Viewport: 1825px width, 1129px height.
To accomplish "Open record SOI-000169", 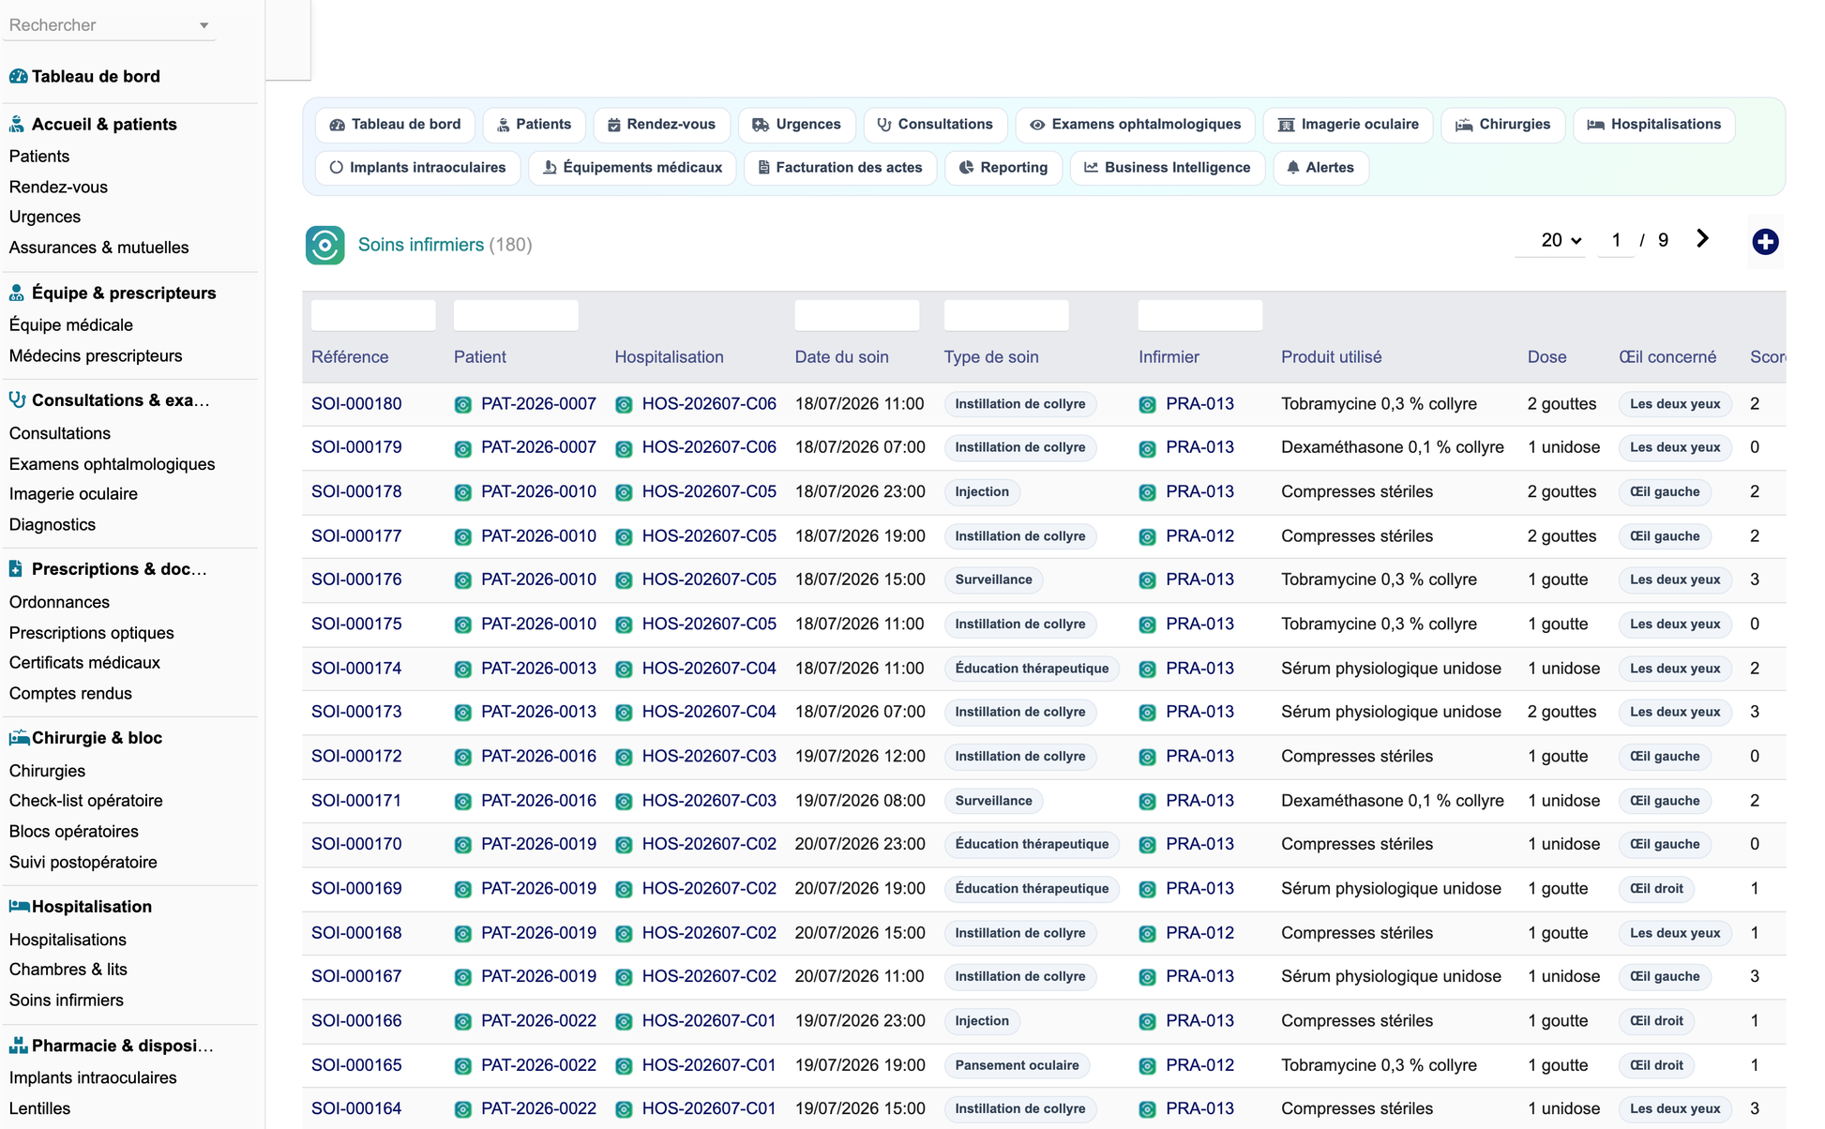I will (x=356, y=888).
